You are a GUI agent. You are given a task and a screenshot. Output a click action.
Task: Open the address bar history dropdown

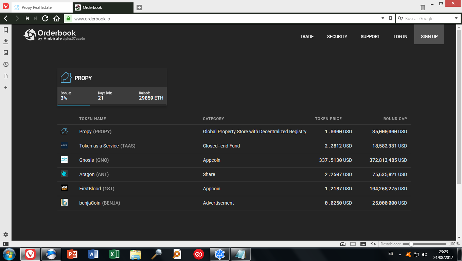383,18
